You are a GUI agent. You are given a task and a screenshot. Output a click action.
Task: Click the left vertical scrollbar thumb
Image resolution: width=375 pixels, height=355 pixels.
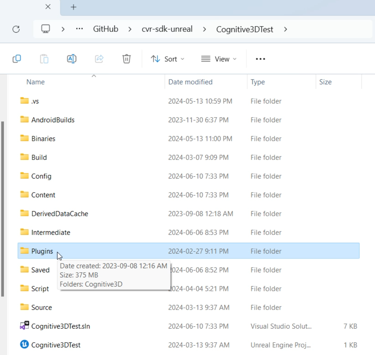[x=3, y=209]
